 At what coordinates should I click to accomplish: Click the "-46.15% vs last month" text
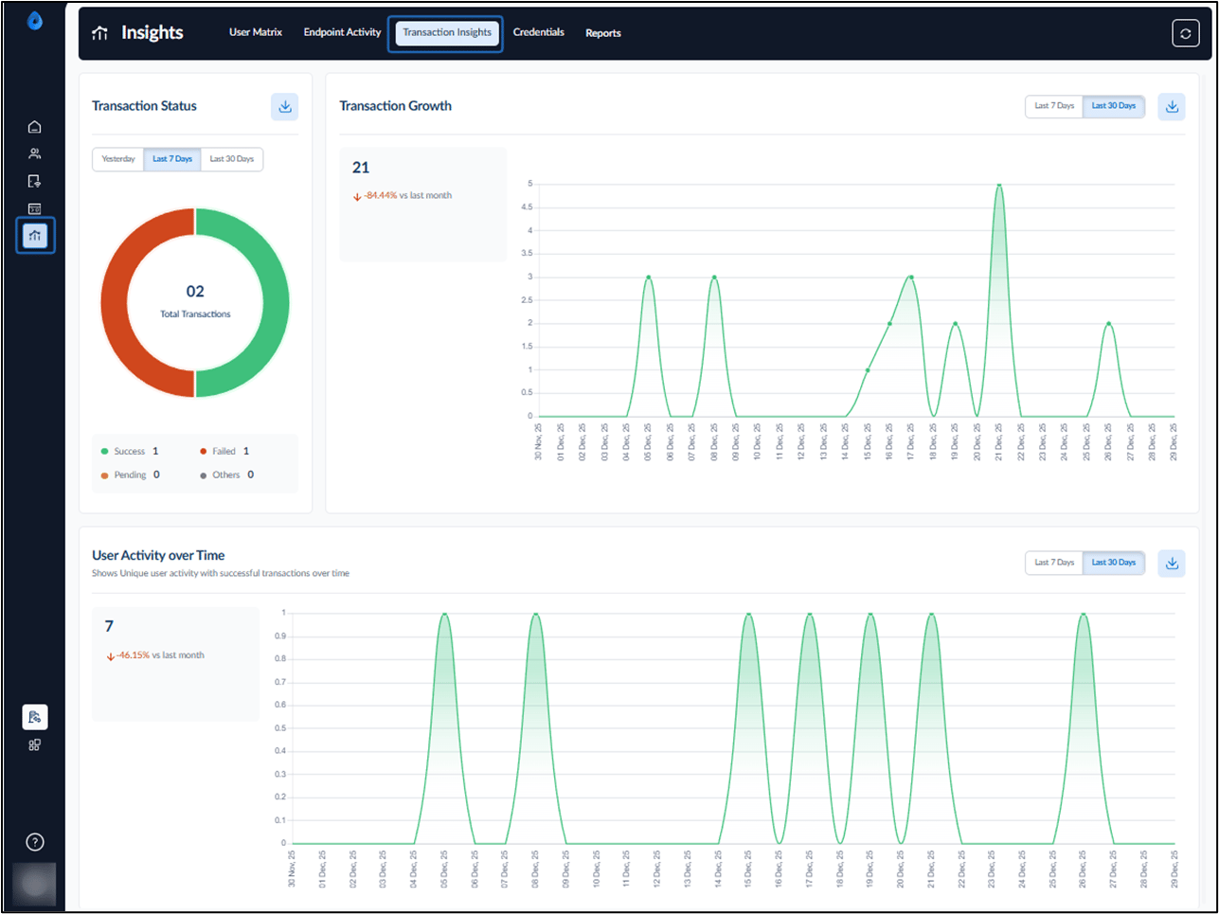(x=155, y=655)
